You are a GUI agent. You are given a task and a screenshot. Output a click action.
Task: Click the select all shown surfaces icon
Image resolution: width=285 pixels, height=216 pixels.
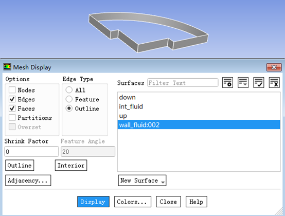click(x=258, y=82)
